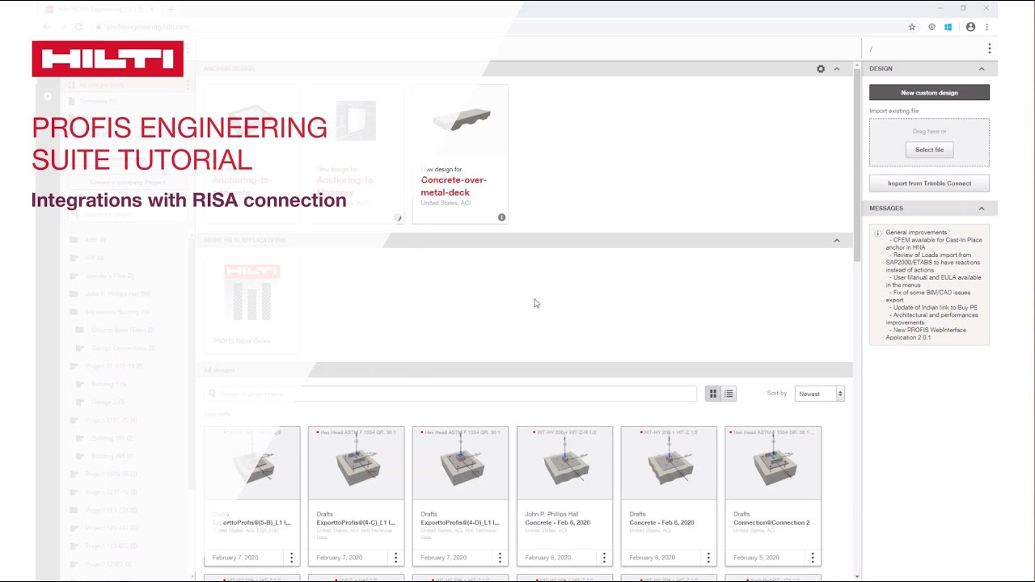Open the Chrome three-dot menu
1035x582 pixels.
click(x=986, y=27)
